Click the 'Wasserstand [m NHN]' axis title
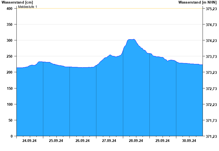Image resolution: width=219 pixels, height=151 pixels. (197, 2)
